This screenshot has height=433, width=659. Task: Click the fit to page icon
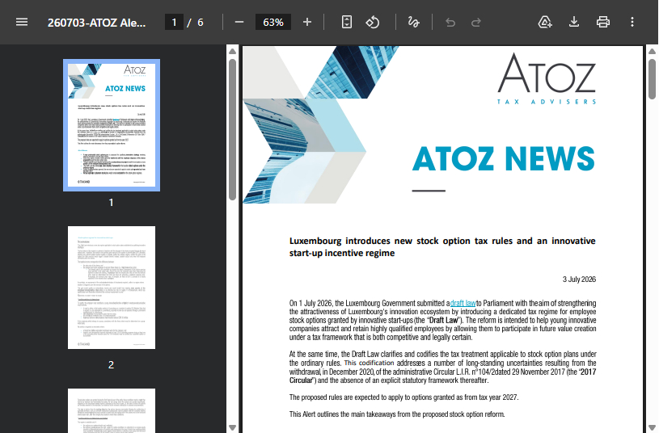(347, 22)
